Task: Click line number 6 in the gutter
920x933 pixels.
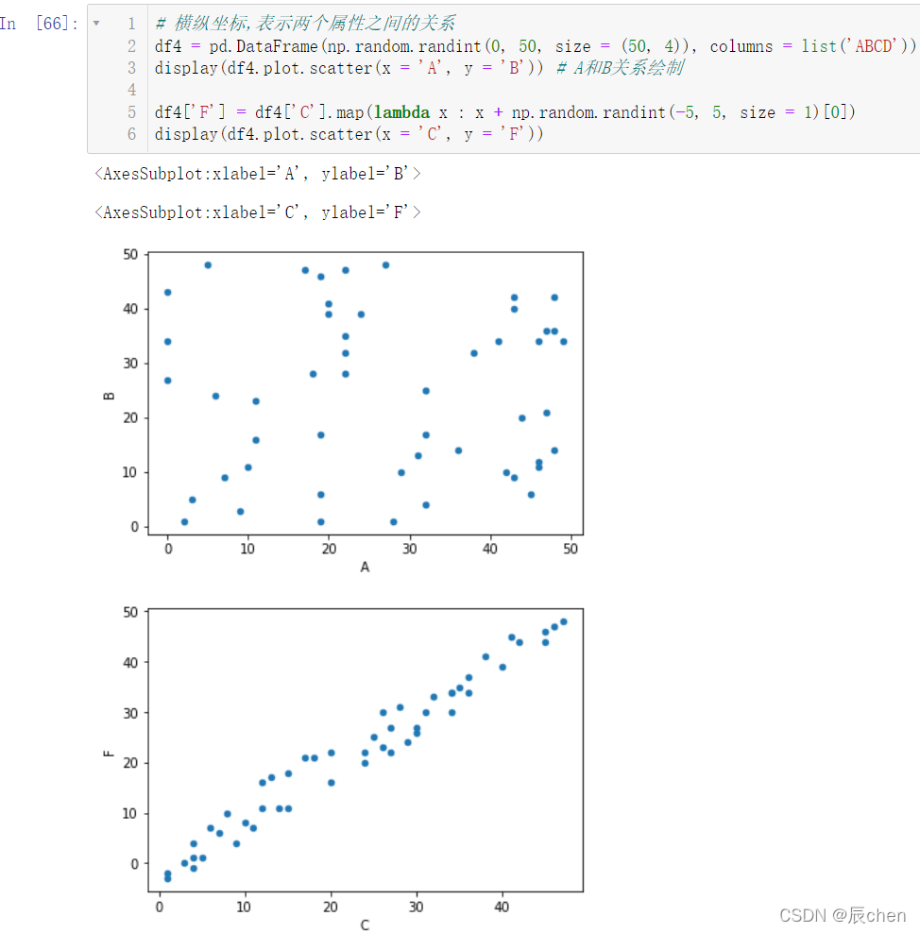Action: tap(132, 134)
